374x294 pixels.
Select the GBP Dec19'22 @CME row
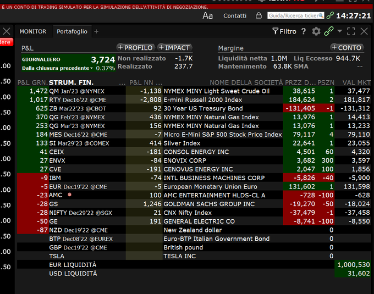[194, 247]
